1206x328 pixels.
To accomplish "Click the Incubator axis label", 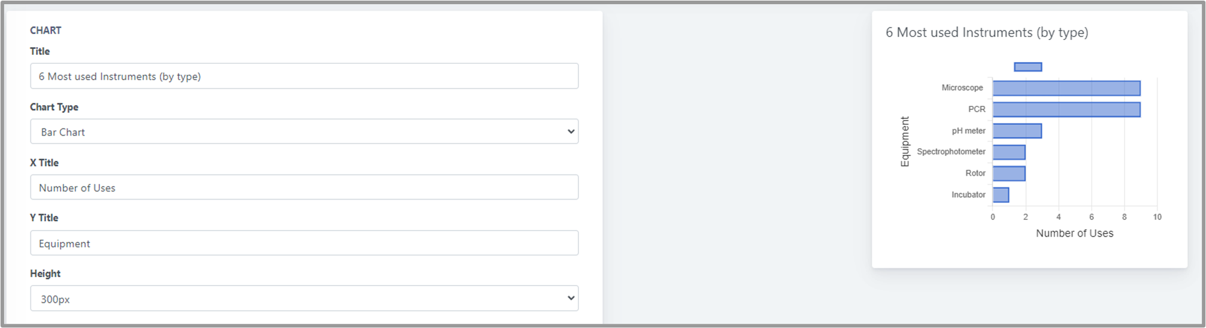I will click(968, 195).
